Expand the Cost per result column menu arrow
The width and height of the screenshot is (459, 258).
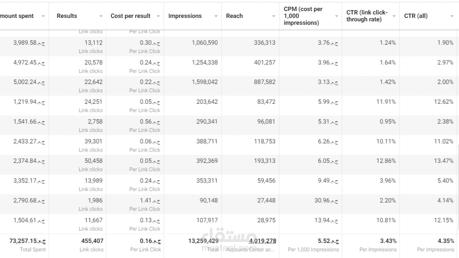pos(159,16)
